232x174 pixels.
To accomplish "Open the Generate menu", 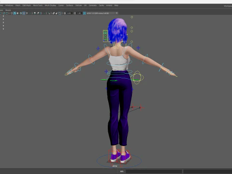I will pyautogui.click(x=93, y=5).
